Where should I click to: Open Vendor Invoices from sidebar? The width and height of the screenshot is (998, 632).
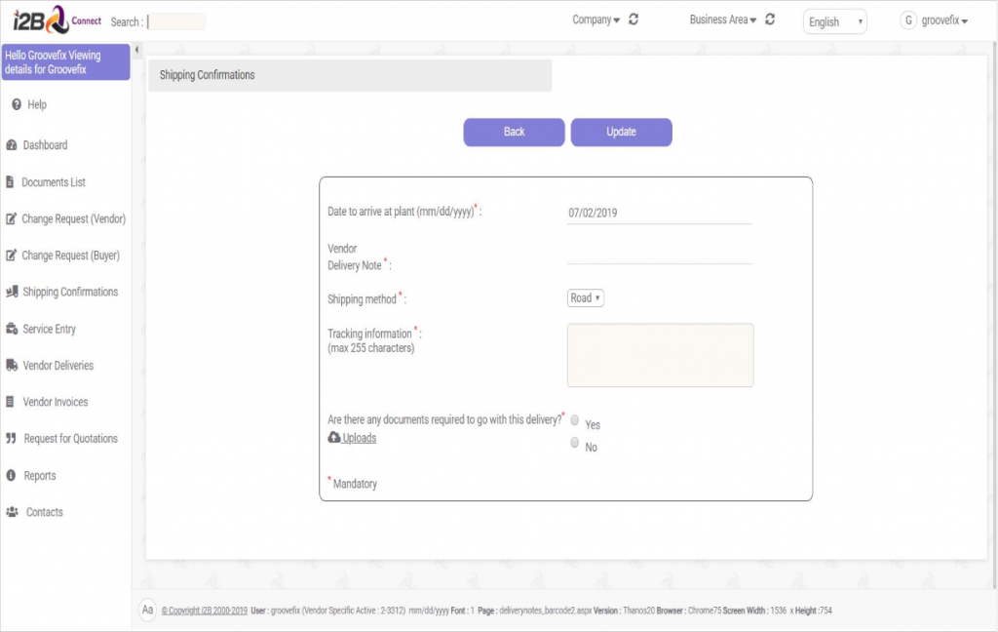55,402
